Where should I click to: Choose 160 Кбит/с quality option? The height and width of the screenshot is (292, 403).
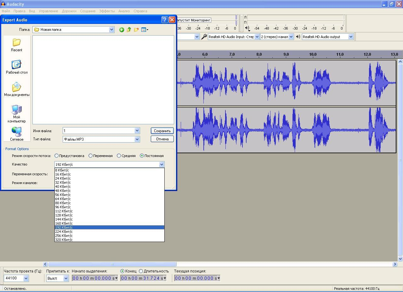[110, 223]
